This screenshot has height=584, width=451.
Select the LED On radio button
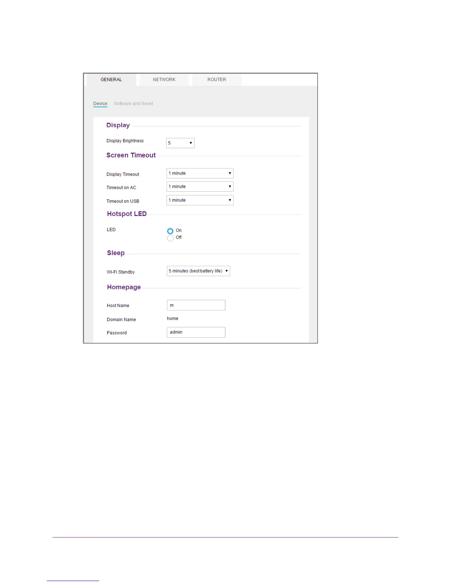pos(170,231)
